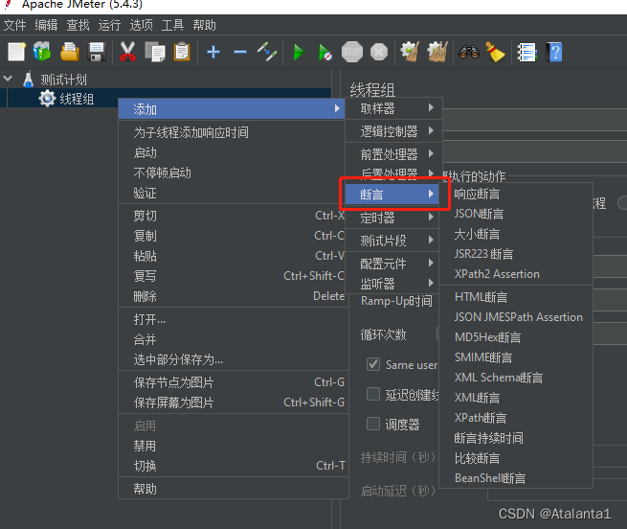Expand the 监听器 submenu
627x529 pixels.
point(392,284)
